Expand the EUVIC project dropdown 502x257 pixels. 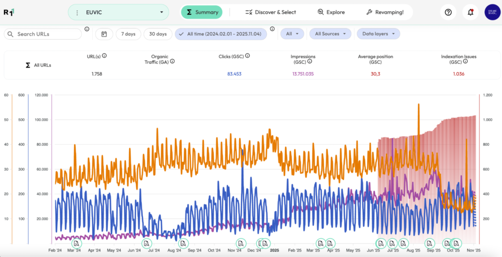(x=161, y=12)
